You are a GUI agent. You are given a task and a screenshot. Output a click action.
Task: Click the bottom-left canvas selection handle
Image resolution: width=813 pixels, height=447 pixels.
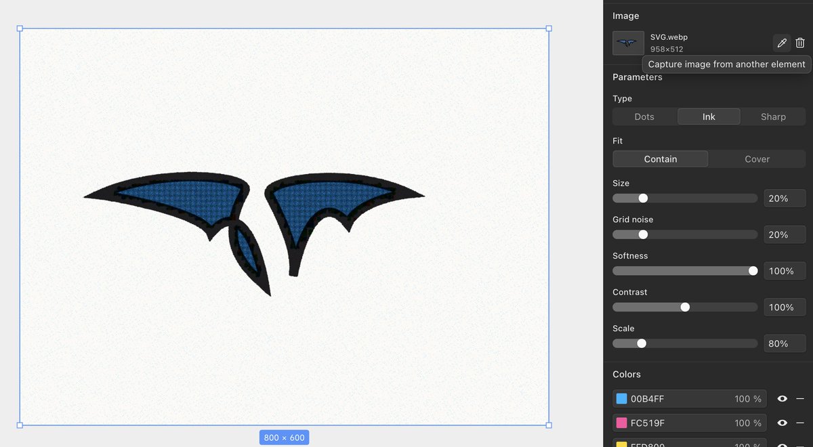(20, 425)
